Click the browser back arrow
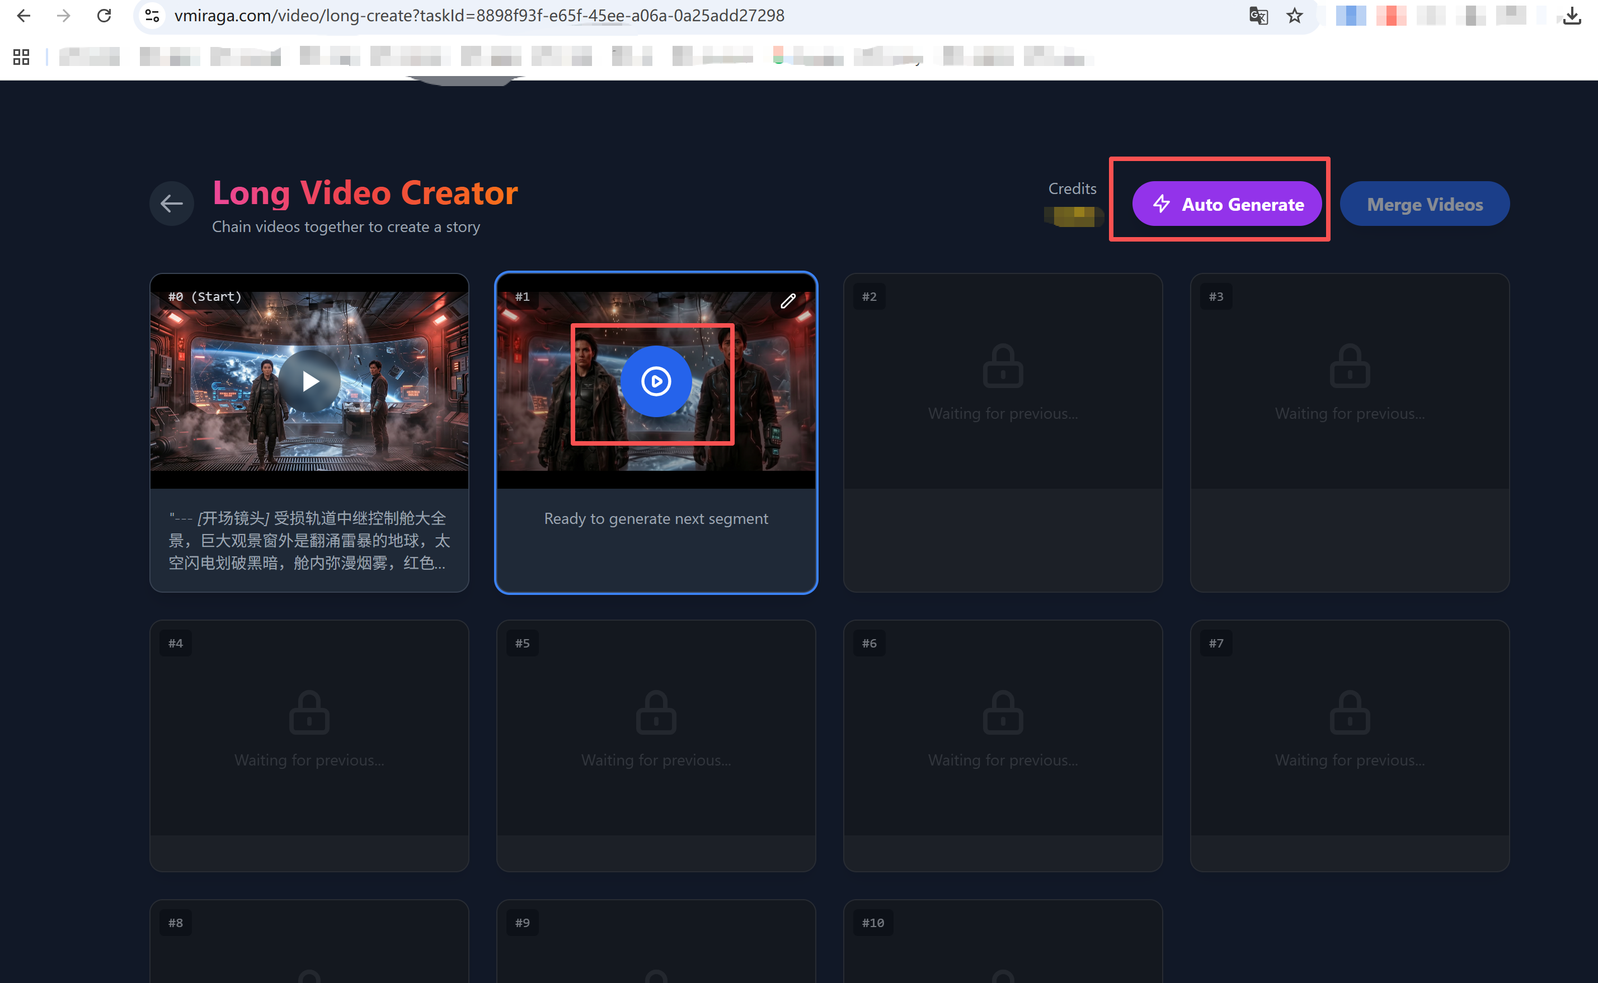Screen dimensions: 1598x983 [x=23, y=16]
